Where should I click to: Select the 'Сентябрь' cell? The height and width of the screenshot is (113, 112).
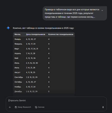point(19,77)
